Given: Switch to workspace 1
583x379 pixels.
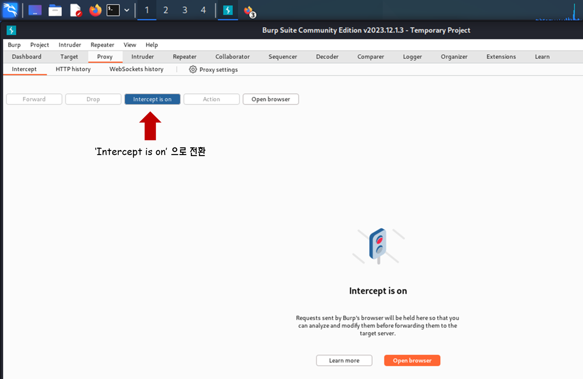Looking at the screenshot, I should click(147, 10).
